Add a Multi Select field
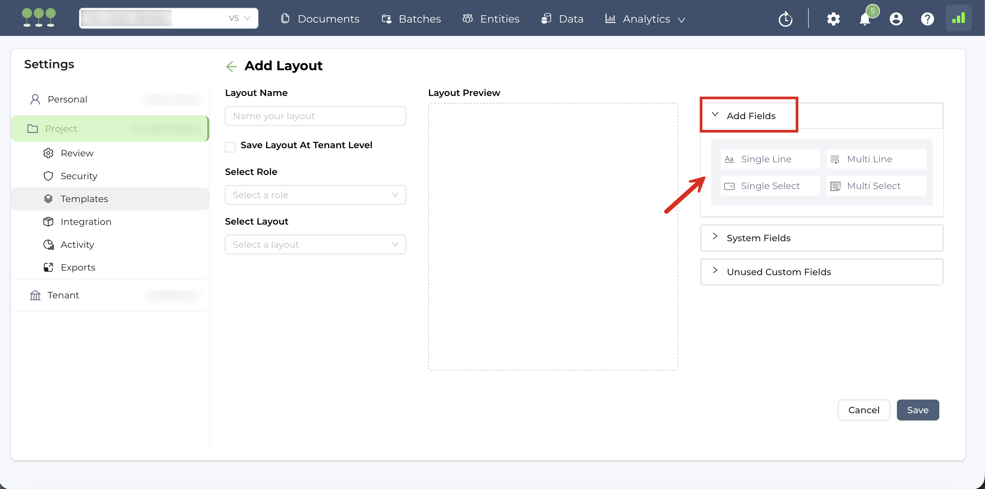The image size is (985, 489). 876,186
